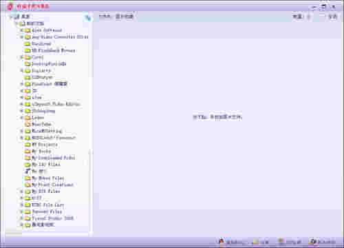Click the folder icon beside My Books
This screenshot has height=248, width=344.
pyautogui.click(x=28, y=151)
